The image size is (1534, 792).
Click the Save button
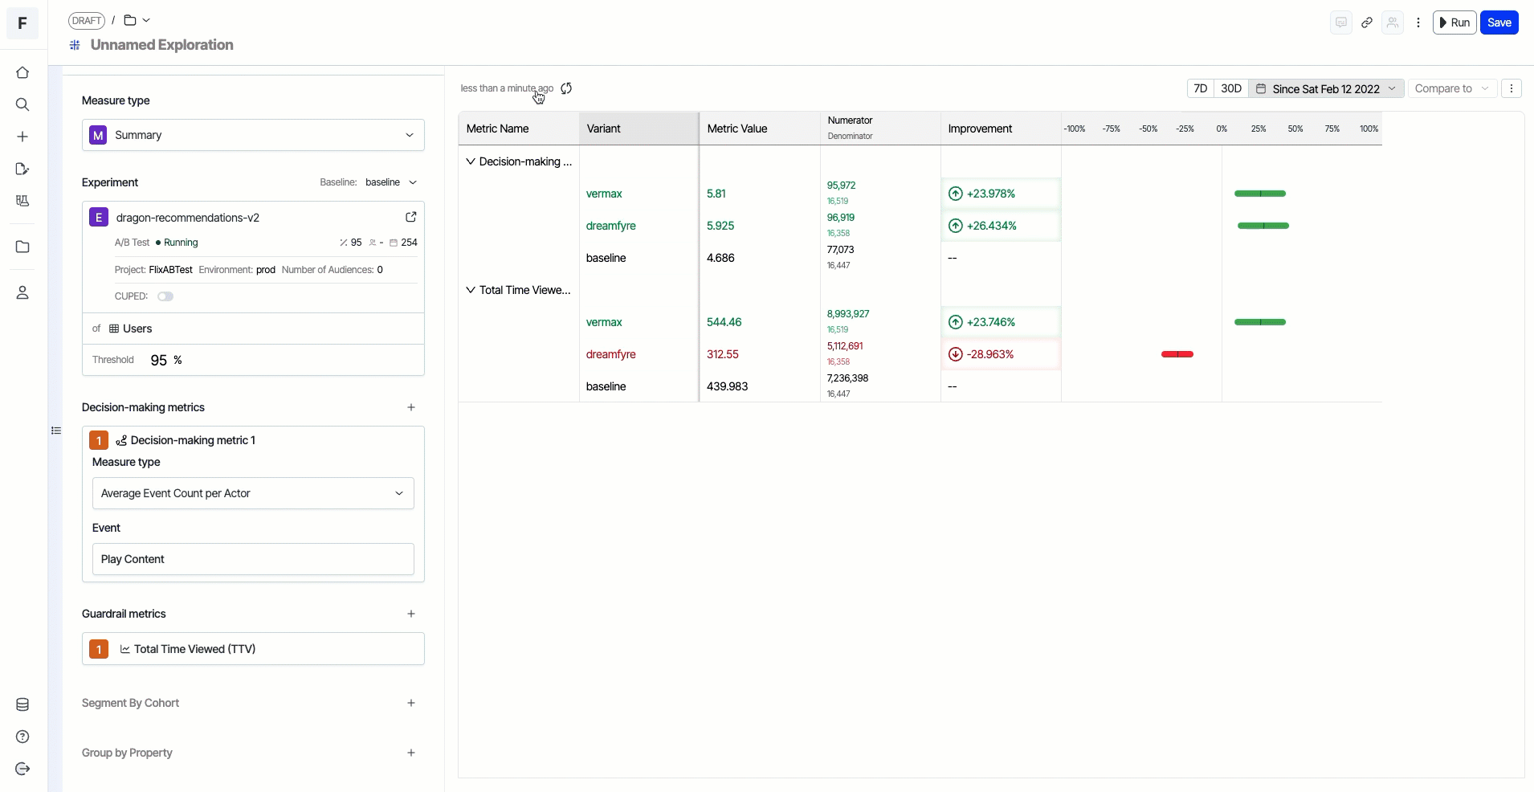1499,22
